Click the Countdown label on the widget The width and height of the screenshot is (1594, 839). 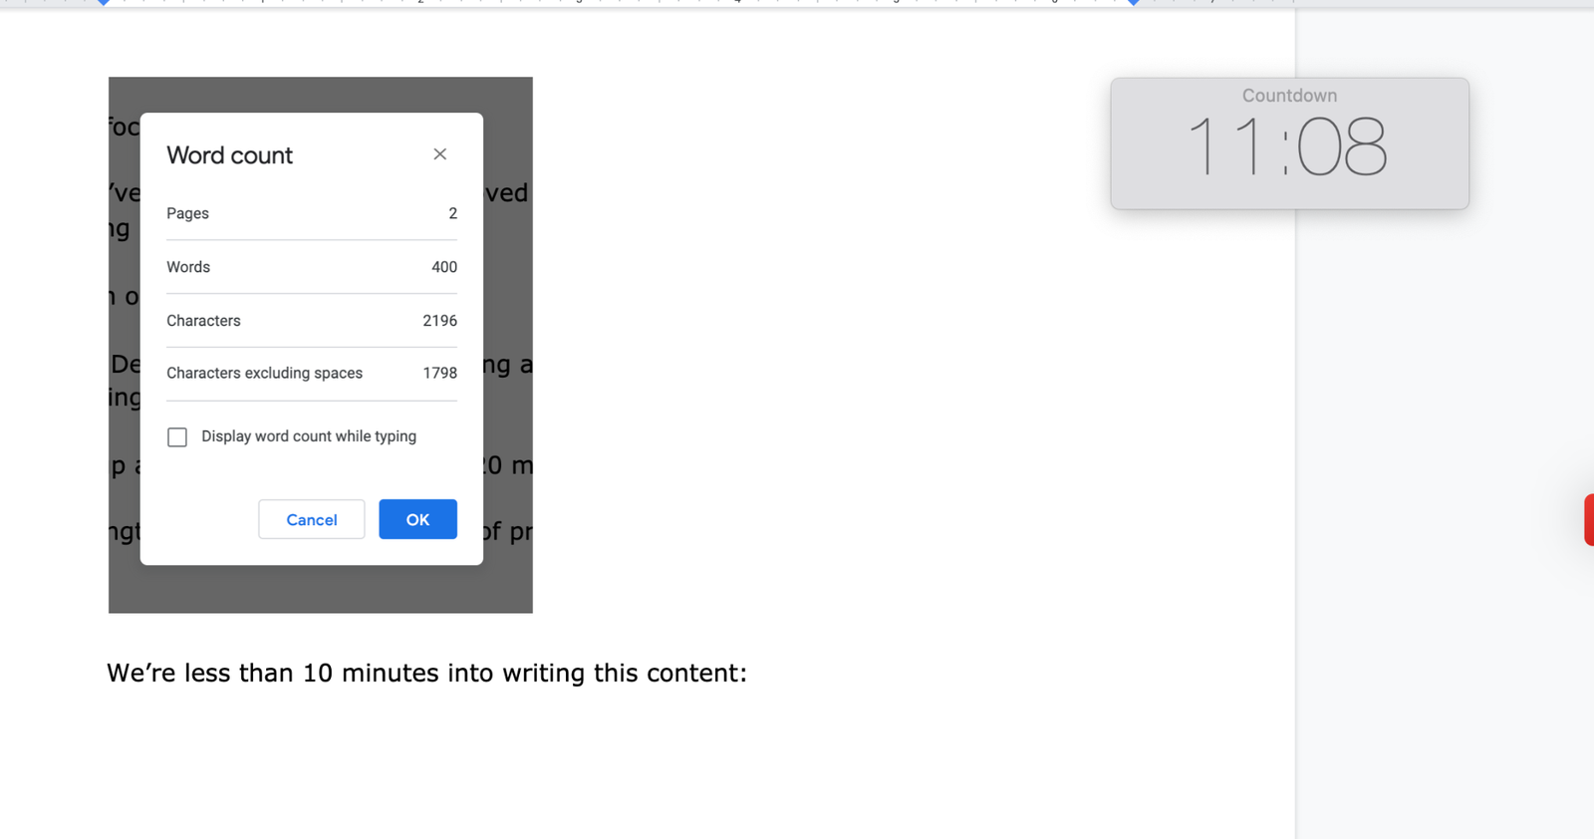1289,96
